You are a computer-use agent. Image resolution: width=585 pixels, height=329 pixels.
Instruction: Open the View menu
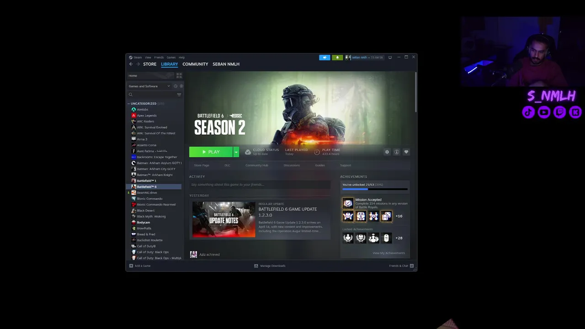click(x=148, y=58)
